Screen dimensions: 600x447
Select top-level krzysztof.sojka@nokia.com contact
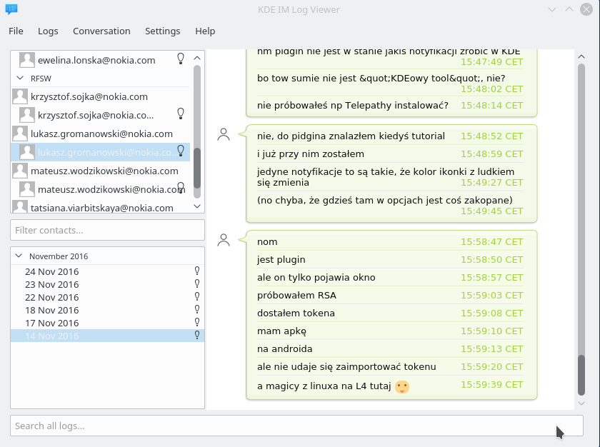89,96
